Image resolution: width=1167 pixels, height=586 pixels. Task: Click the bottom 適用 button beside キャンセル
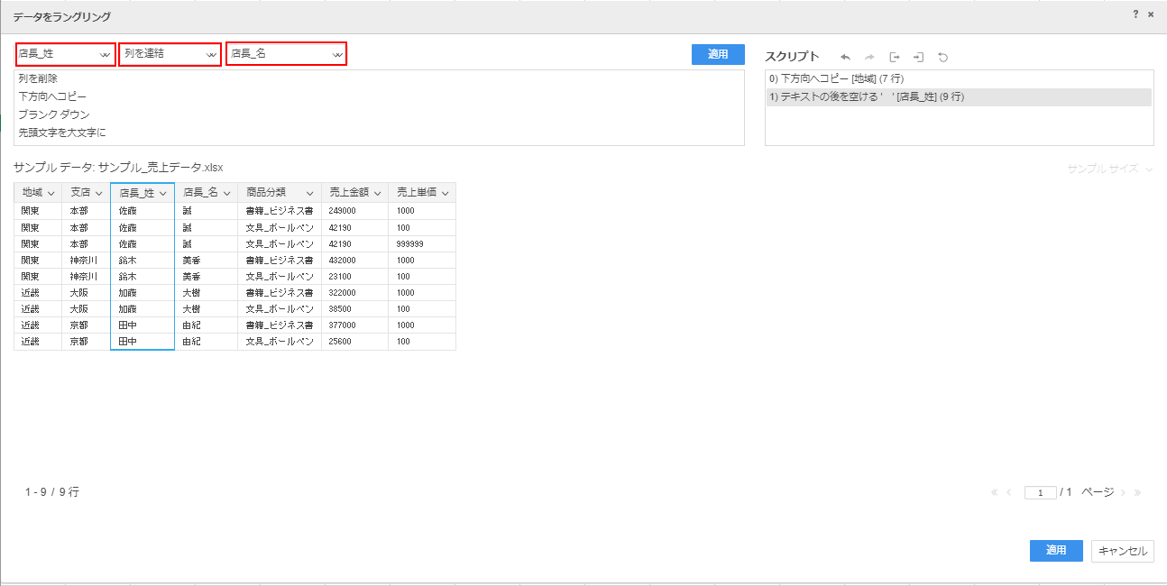[1056, 551]
